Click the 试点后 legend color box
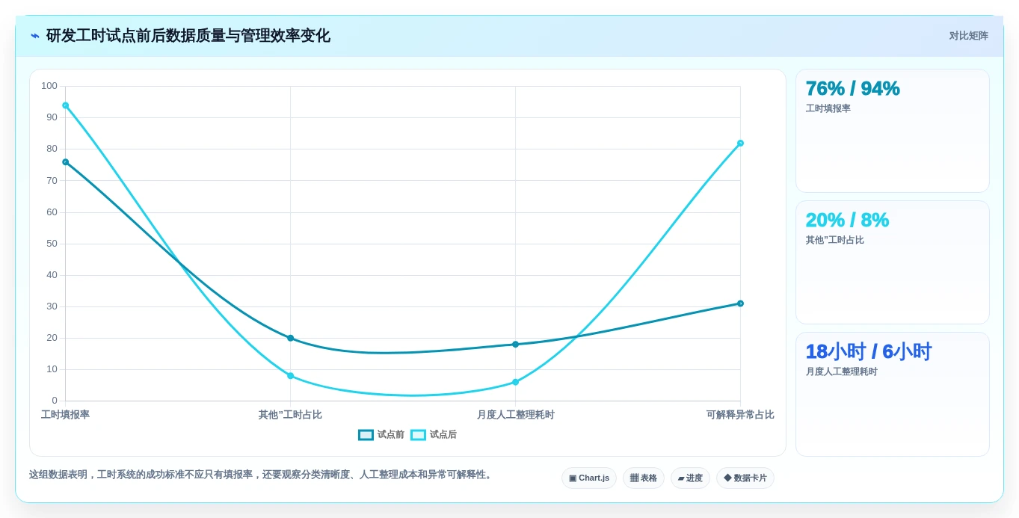 tap(418, 434)
